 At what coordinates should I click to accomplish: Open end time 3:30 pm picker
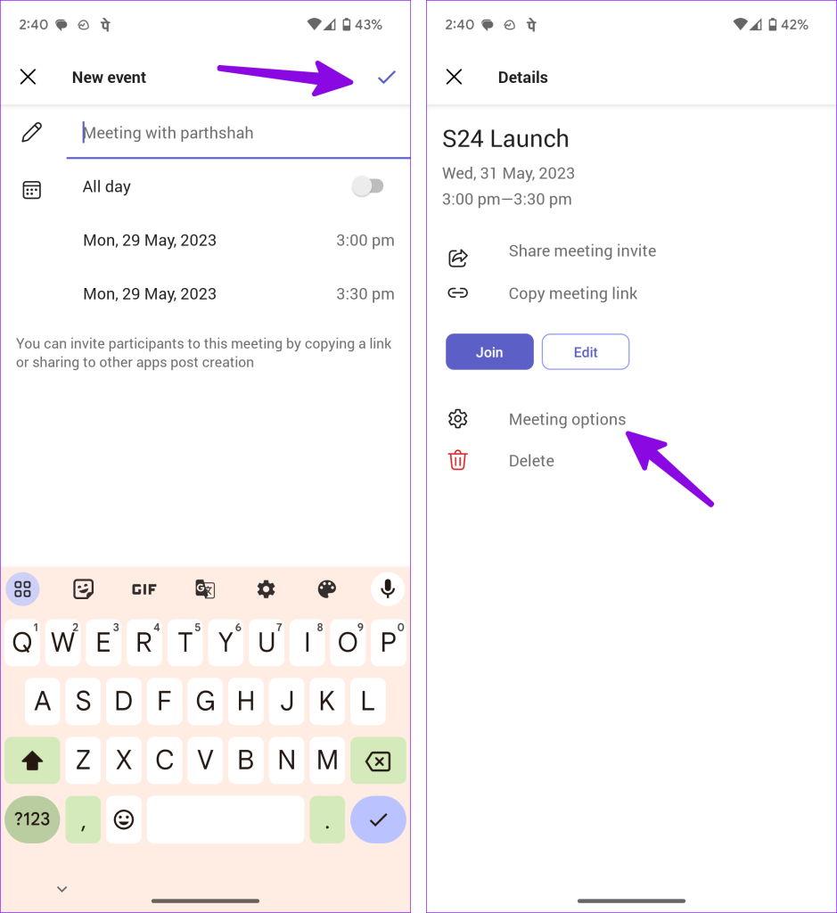tap(365, 293)
